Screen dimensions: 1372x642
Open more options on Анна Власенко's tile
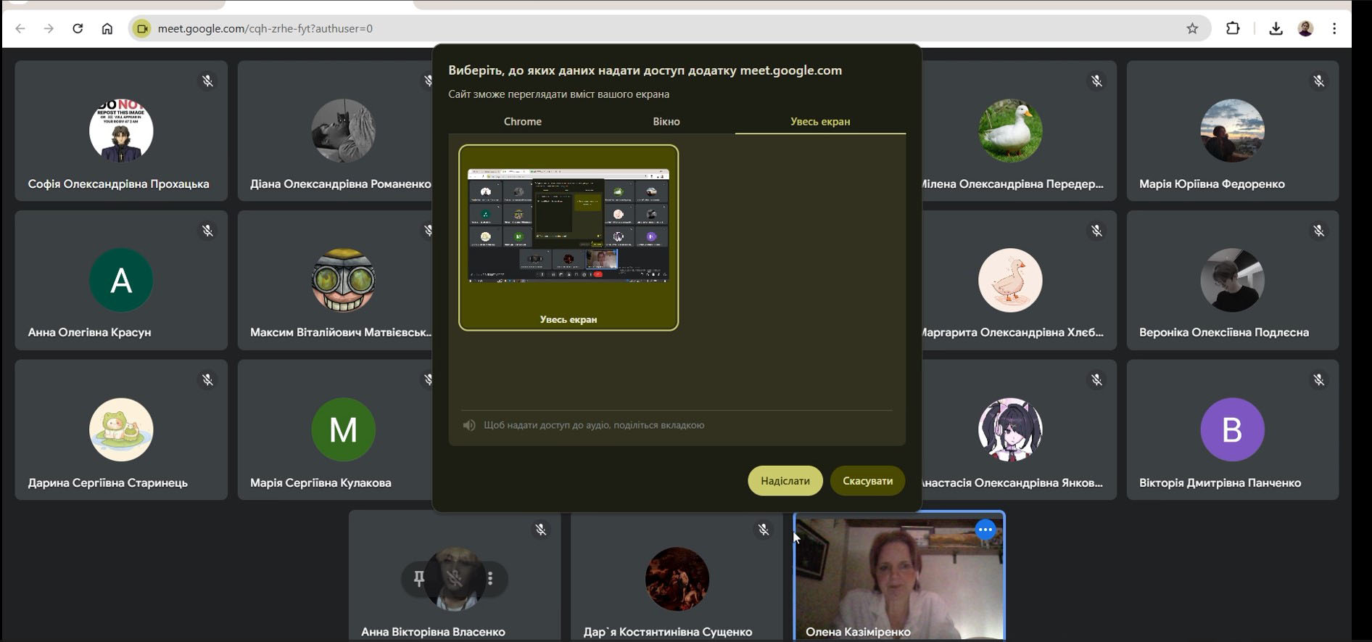click(491, 578)
